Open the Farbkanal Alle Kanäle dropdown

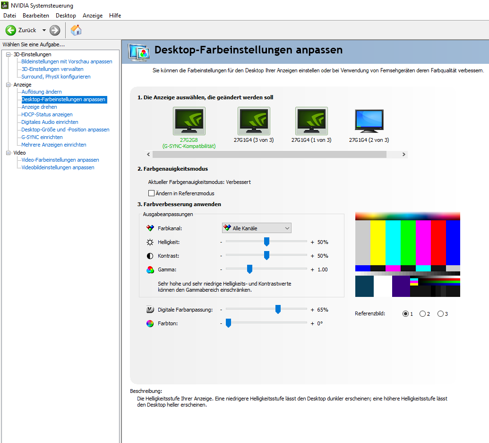point(257,228)
